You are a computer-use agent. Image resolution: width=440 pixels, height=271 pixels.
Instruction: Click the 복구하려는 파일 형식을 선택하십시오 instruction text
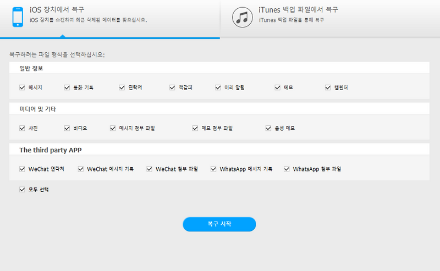tap(57, 54)
